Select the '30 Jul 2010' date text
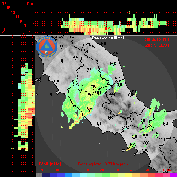The image size is (177, 177). pos(157,40)
